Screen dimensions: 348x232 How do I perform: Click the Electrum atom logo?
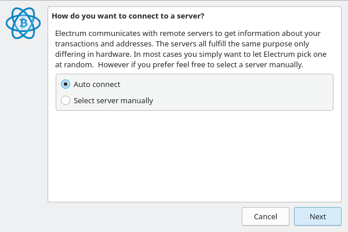point(23,23)
